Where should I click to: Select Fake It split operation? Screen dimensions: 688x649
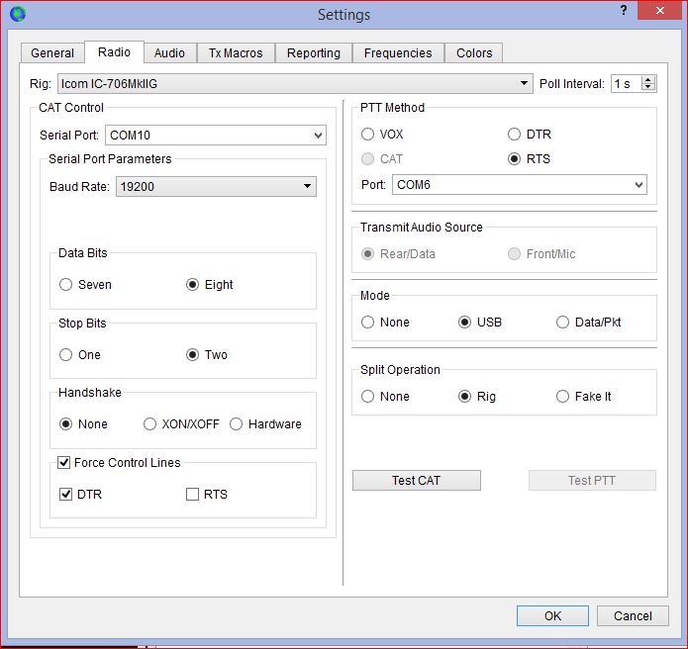[x=563, y=396]
